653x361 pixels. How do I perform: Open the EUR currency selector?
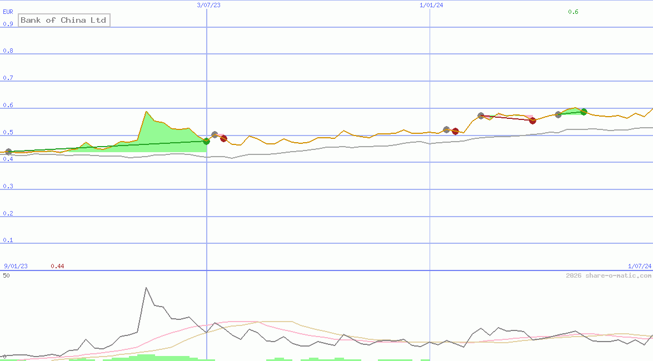pyautogui.click(x=8, y=11)
